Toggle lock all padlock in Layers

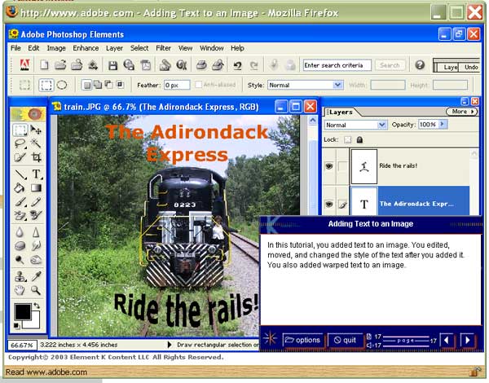pyautogui.click(x=359, y=139)
